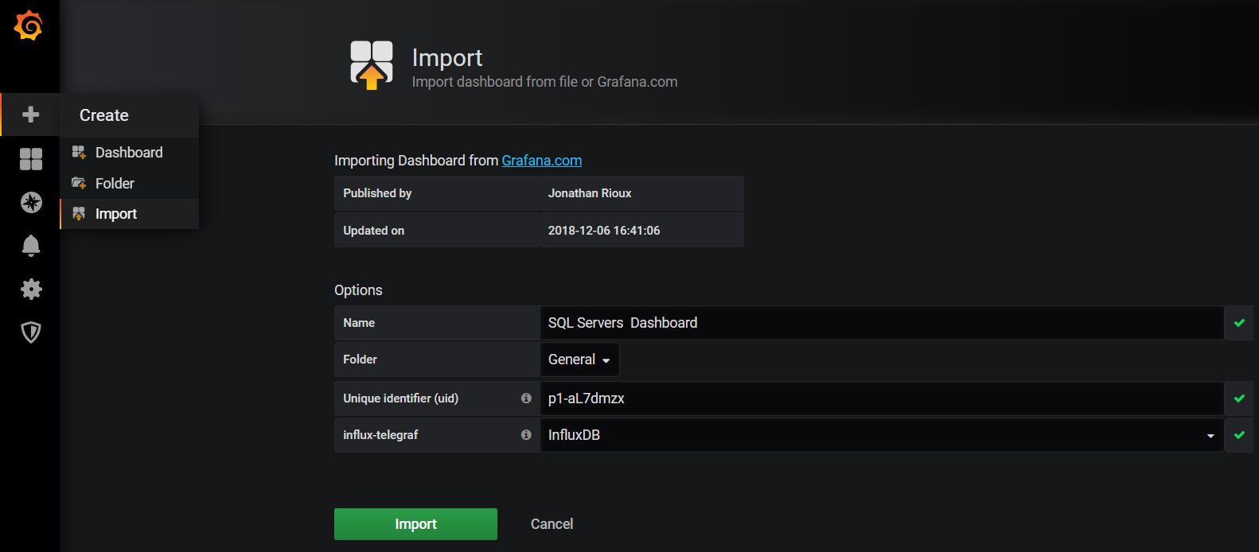Cancel the dashboard import

tap(552, 524)
